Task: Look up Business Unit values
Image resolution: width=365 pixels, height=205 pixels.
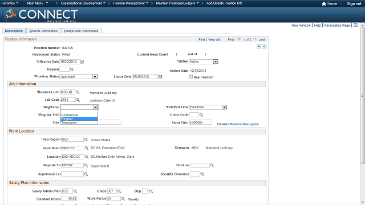Action: (x=78, y=92)
